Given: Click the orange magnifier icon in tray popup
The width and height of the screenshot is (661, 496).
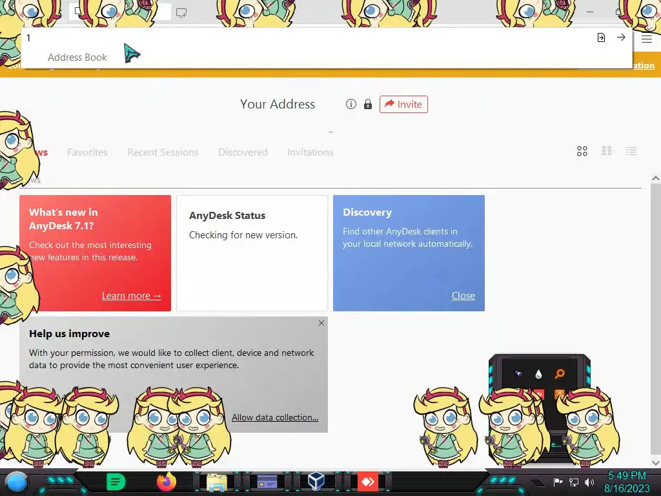Looking at the screenshot, I should (x=560, y=374).
